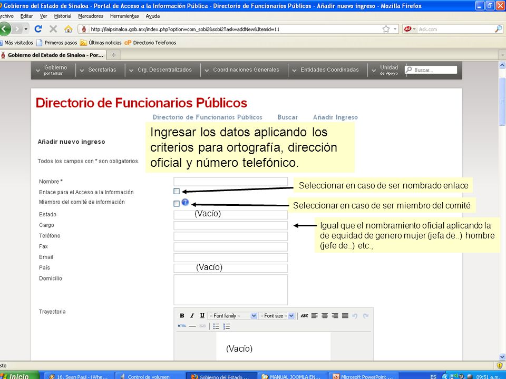Open Historial menu

63,16
